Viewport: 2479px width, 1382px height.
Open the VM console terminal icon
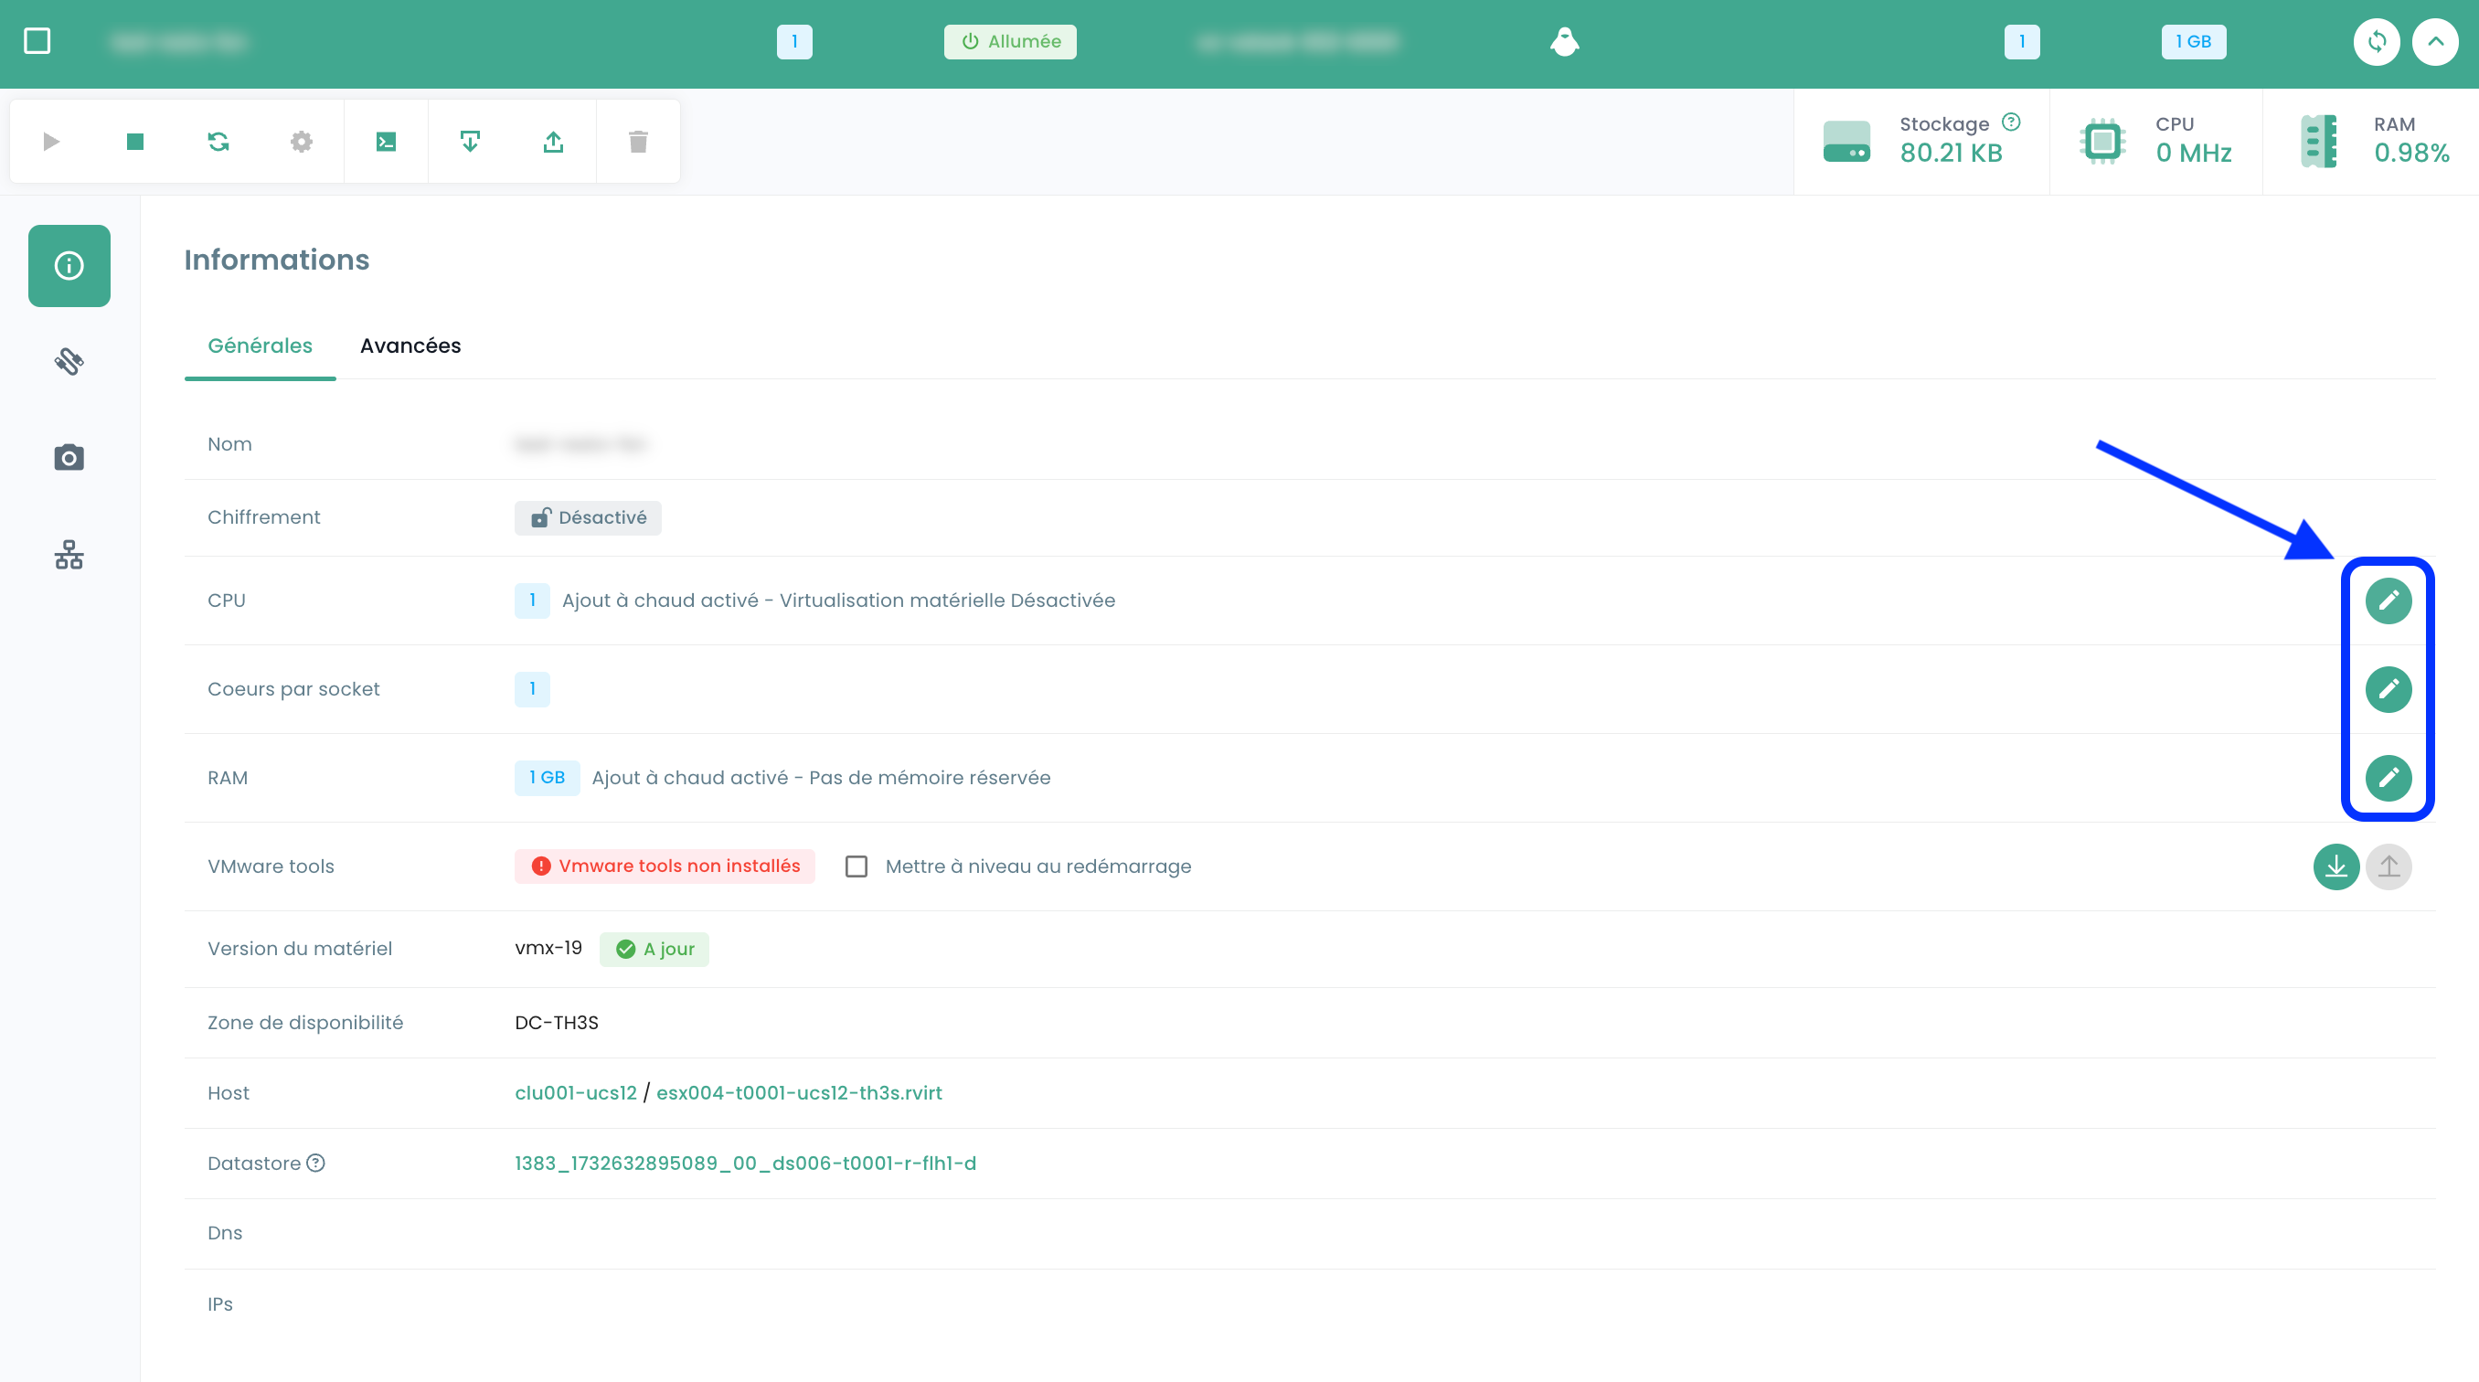click(386, 143)
